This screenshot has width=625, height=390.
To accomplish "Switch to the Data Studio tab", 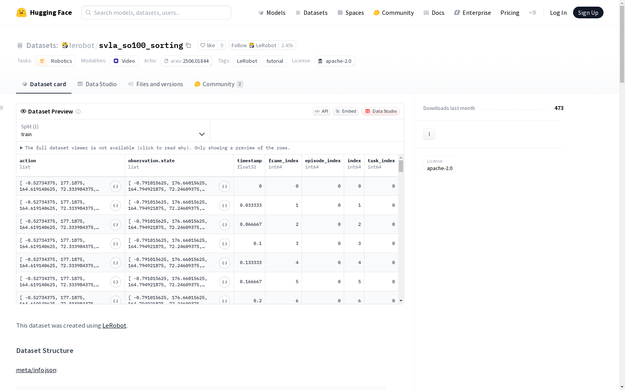I will point(97,84).
